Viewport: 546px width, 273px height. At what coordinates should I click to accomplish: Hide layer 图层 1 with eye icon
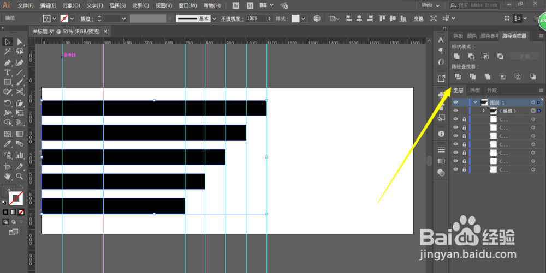tap(455, 102)
